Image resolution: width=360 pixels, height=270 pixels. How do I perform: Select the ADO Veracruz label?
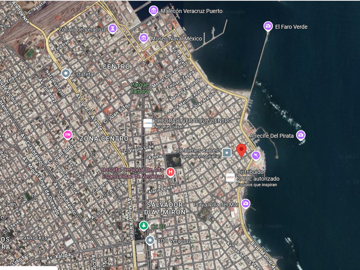coord(174,241)
